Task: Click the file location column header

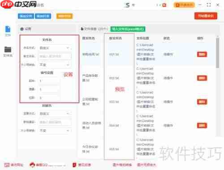Action: [142, 38]
